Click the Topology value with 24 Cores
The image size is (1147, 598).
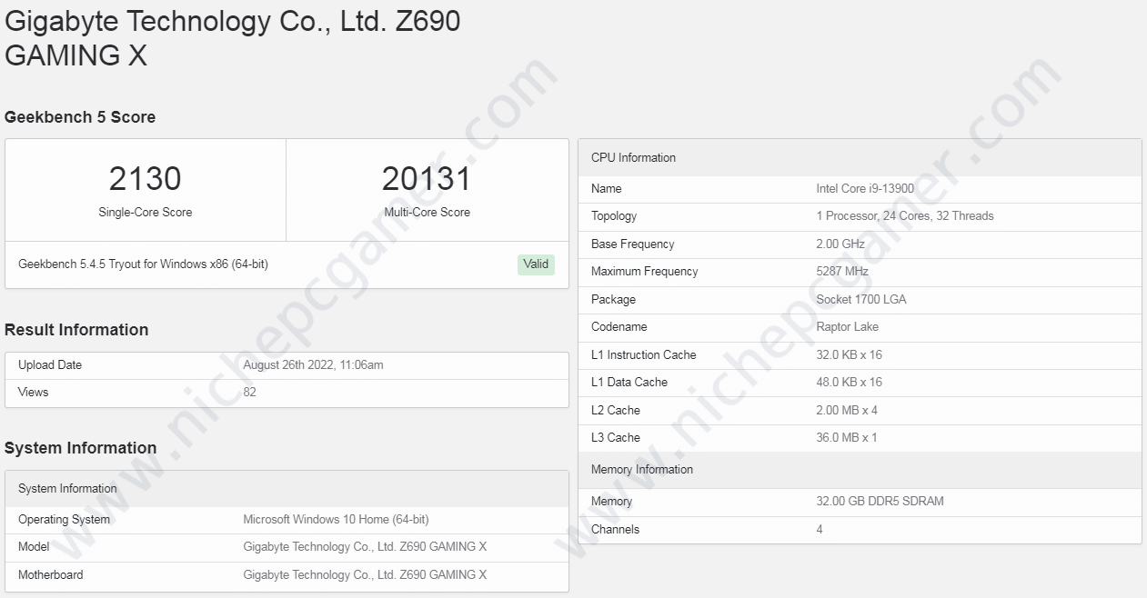pos(905,216)
